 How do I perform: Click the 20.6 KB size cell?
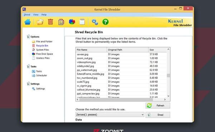pyautogui.click(x=154, y=90)
